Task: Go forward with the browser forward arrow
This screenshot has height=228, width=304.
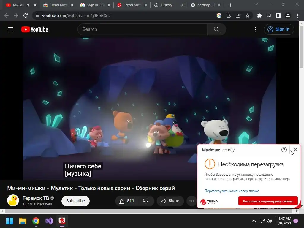Action: coord(16,15)
